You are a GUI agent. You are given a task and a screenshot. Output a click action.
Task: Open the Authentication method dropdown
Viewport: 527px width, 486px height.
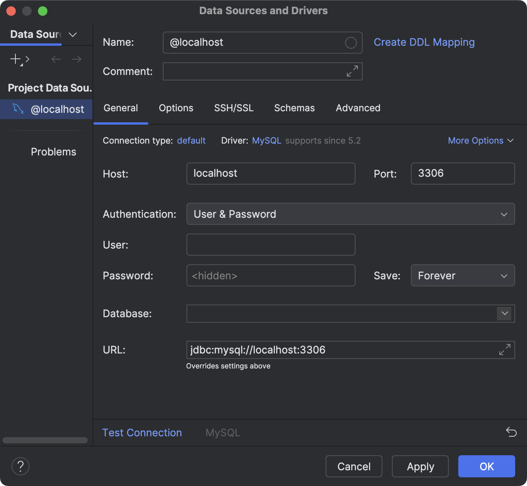[x=504, y=214]
